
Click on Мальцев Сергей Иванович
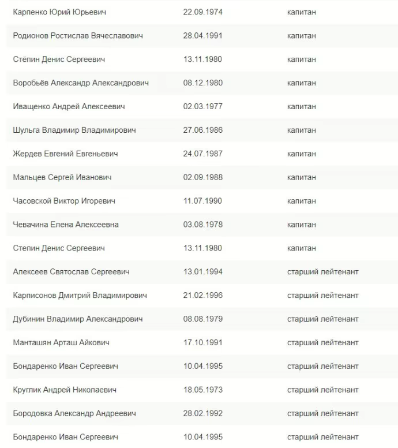tap(62, 178)
